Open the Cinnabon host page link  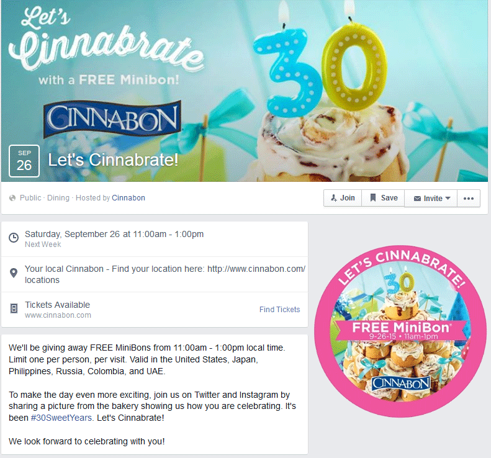click(128, 198)
